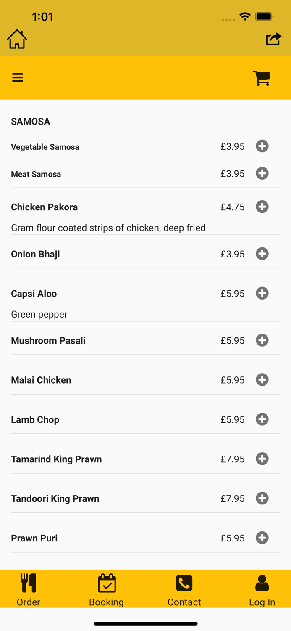This screenshot has height=631, width=291.
Task: Select the Chicken Pakora item name
Action: pos(45,207)
